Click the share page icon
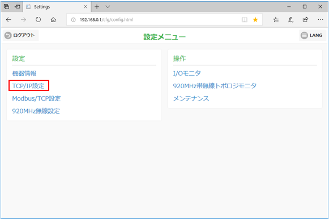The height and width of the screenshot is (220, 329). point(305,19)
